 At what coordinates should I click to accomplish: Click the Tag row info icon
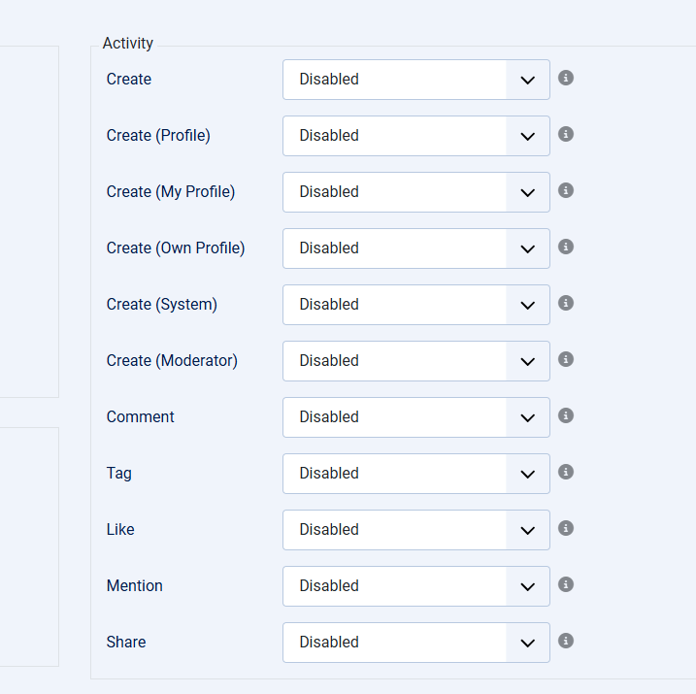pyautogui.click(x=566, y=472)
